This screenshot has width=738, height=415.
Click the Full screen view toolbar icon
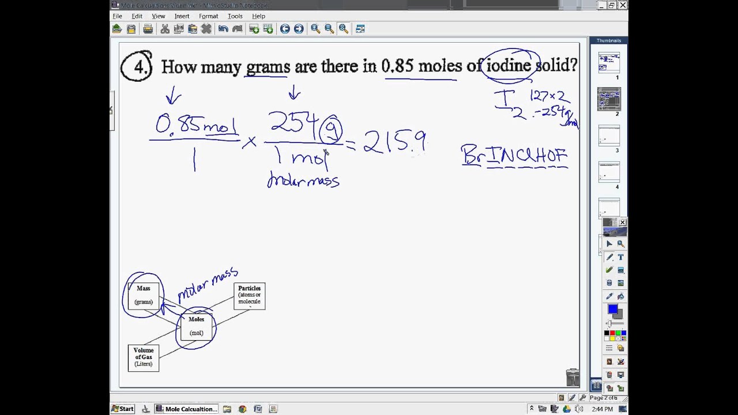coord(360,29)
